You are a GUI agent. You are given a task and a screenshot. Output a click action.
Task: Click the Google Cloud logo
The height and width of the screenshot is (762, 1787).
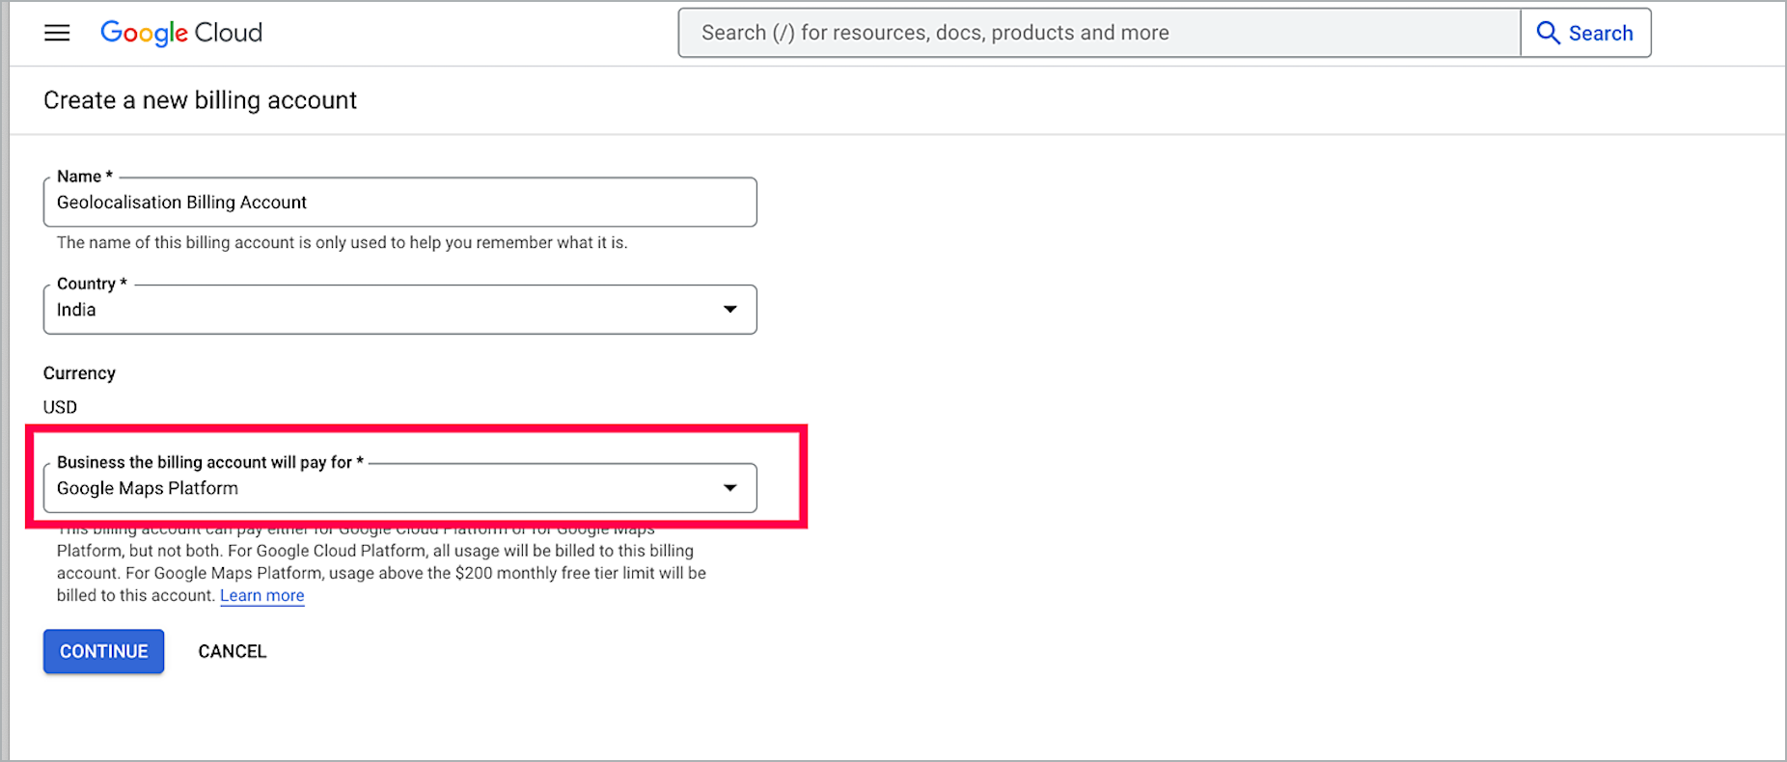(181, 33)
